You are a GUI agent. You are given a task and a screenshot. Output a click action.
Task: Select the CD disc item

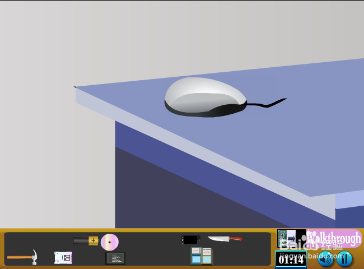(110, 242)
